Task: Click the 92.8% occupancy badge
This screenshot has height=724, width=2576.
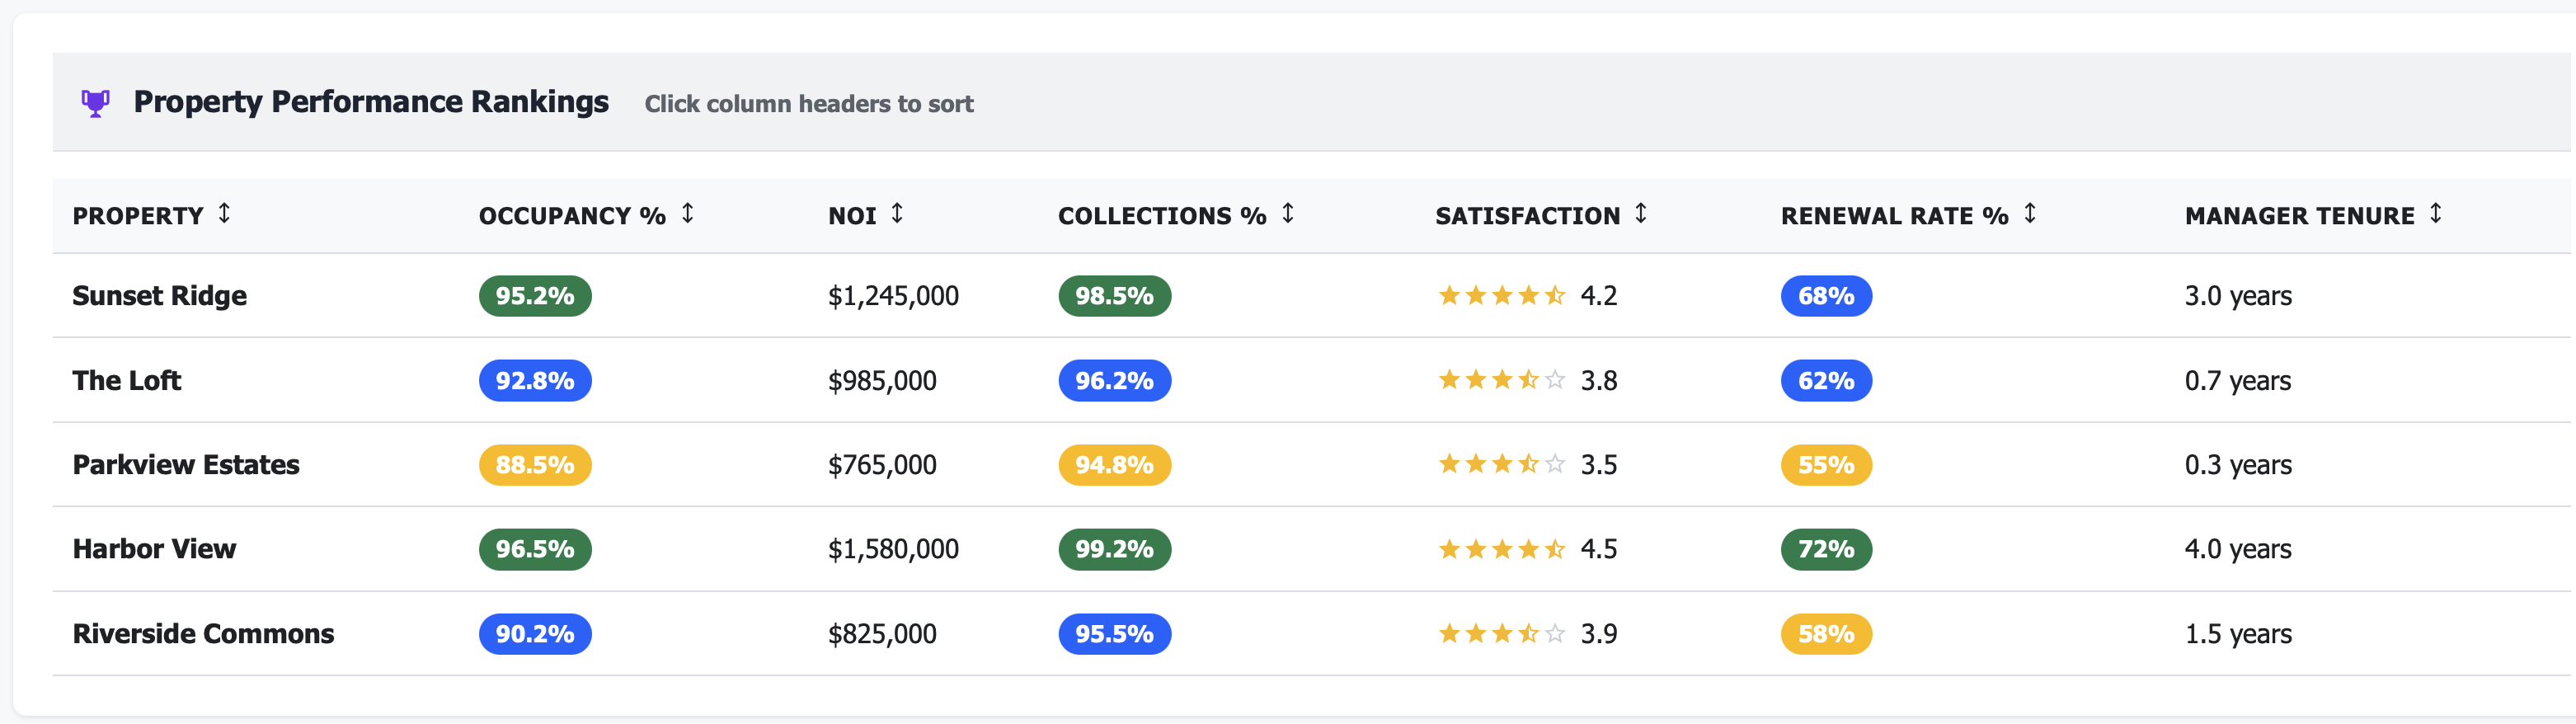Action: [535, 381]
